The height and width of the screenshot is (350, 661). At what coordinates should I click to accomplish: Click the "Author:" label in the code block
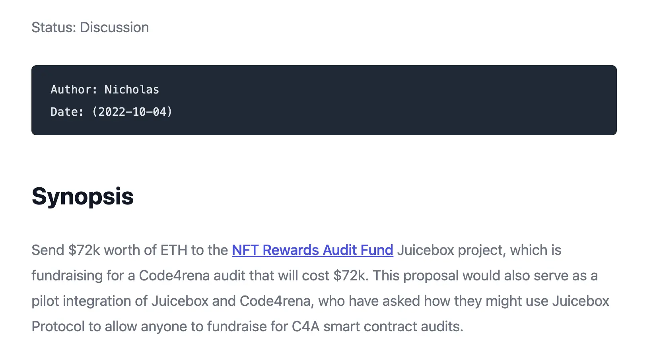[74, 89]
